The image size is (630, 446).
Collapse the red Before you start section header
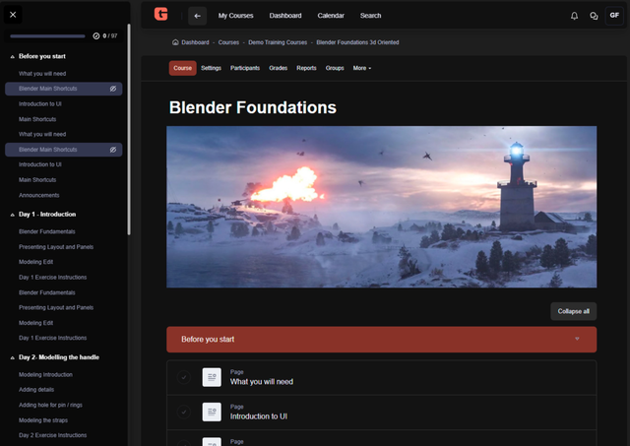click(x=381, y=340)
